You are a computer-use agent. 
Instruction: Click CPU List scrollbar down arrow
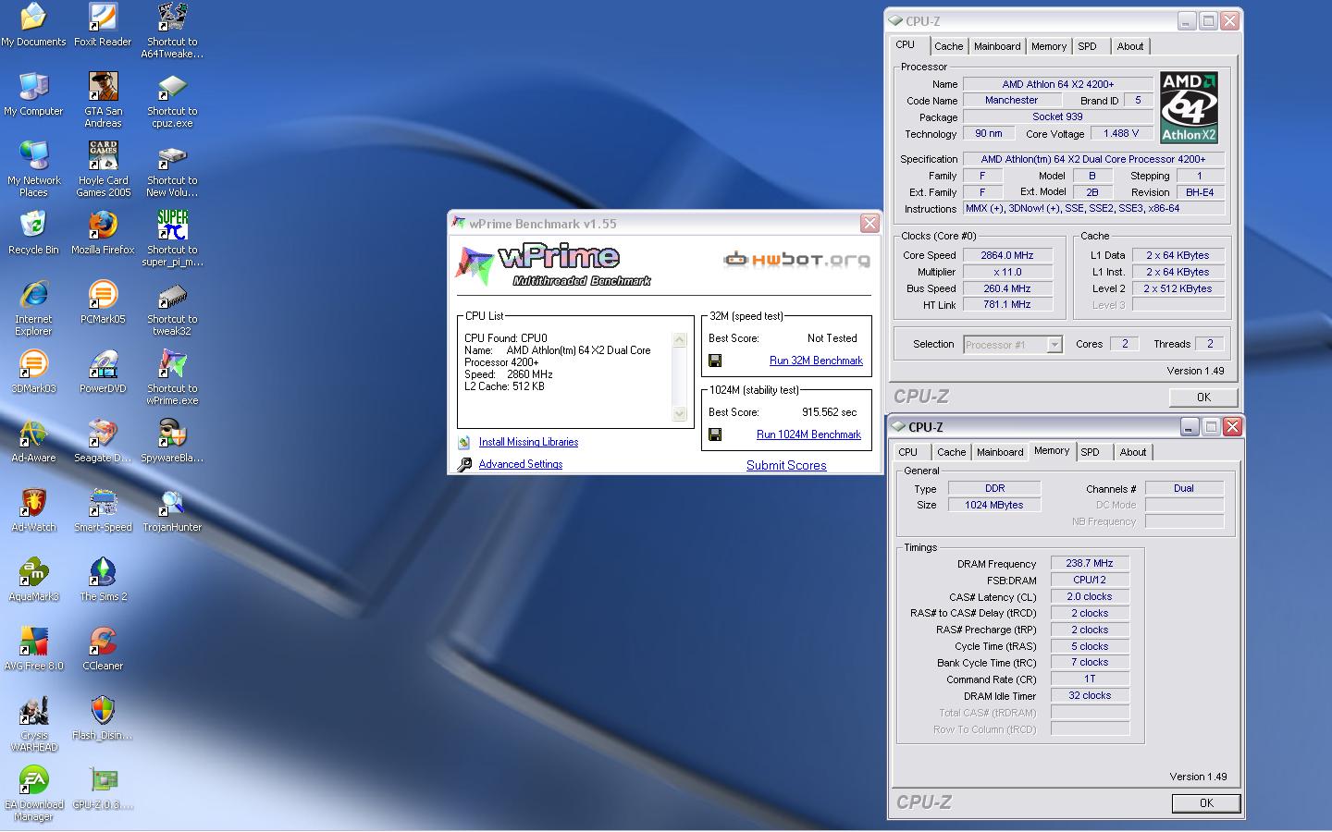pyautogui.click(x=680, y=414)
